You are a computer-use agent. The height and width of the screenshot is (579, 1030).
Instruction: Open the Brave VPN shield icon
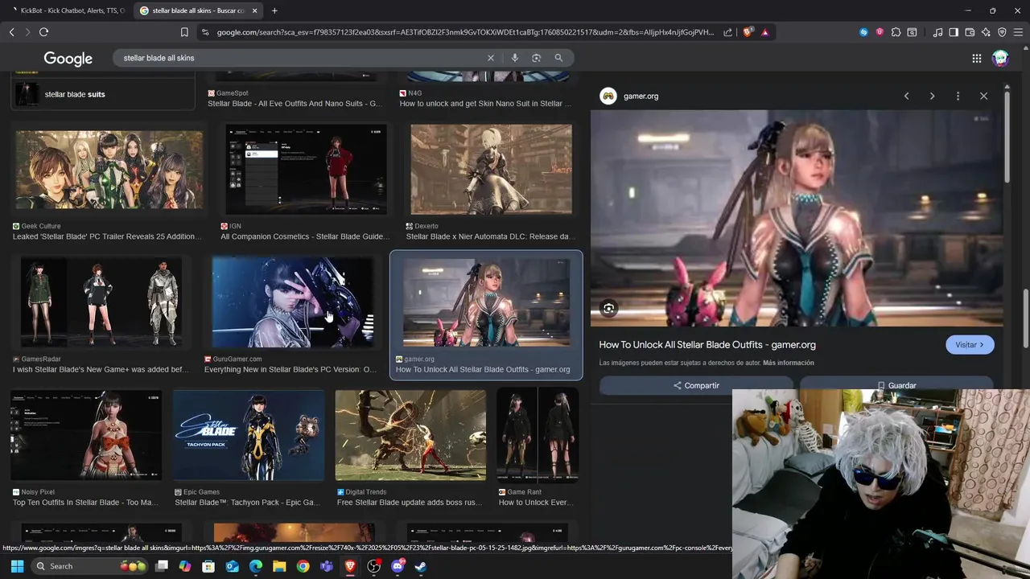(x=1002, y=32)
